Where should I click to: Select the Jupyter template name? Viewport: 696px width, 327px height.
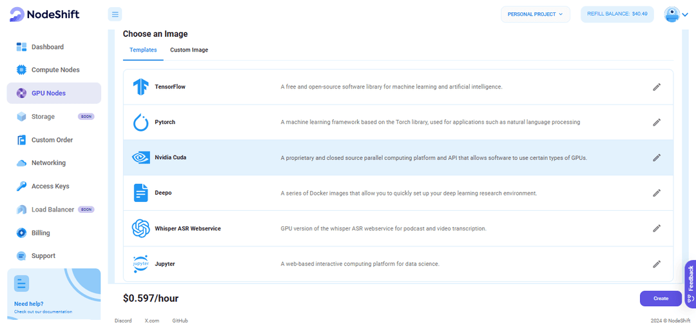[x=165, y=264]
